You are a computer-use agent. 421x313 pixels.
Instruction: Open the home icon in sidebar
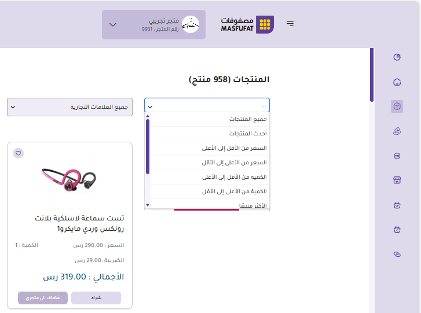[x=397, y=82]
